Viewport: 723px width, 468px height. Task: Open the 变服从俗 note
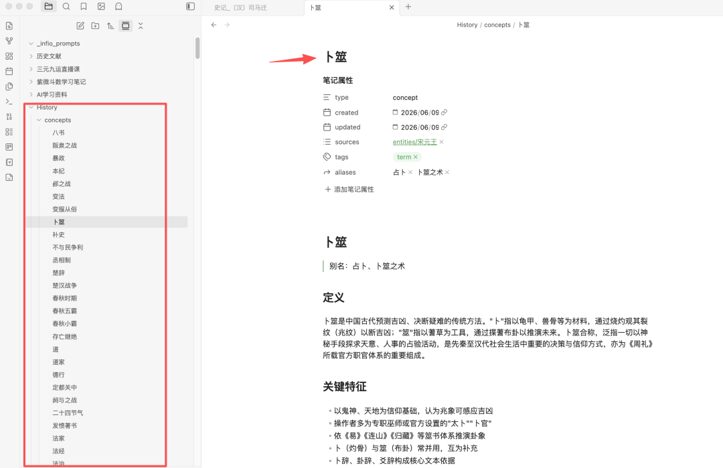[64, 210]
